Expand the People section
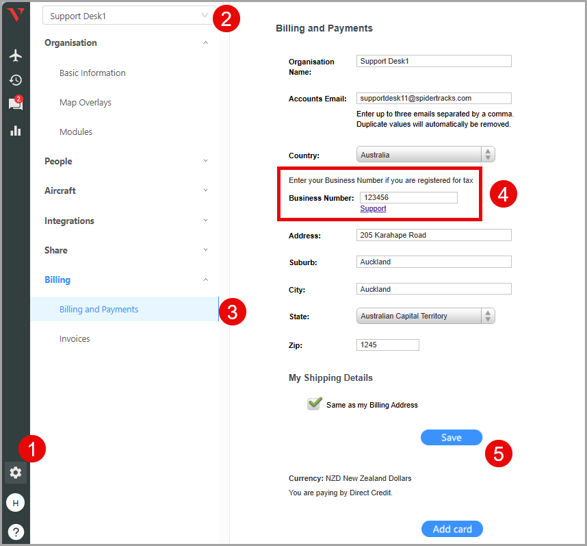Viewport: 587px width, 546px height. tap(127, 161)
